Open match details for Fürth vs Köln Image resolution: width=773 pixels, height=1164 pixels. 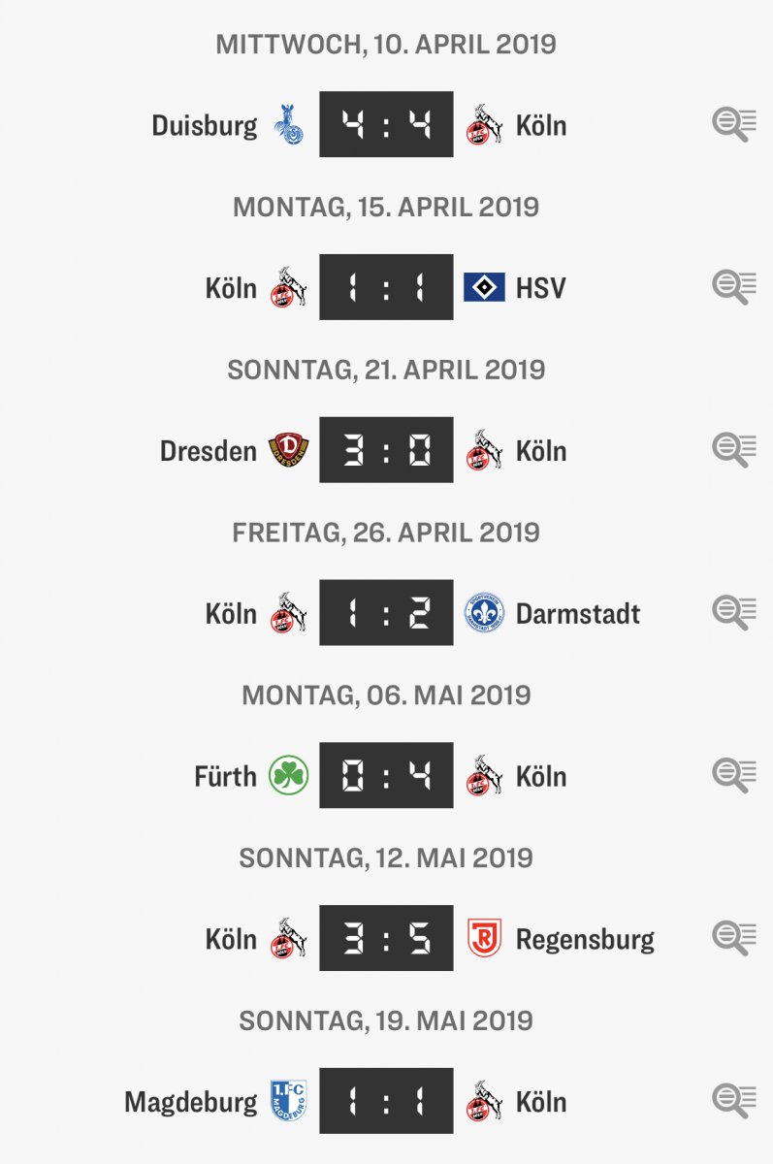pos(734,776)
